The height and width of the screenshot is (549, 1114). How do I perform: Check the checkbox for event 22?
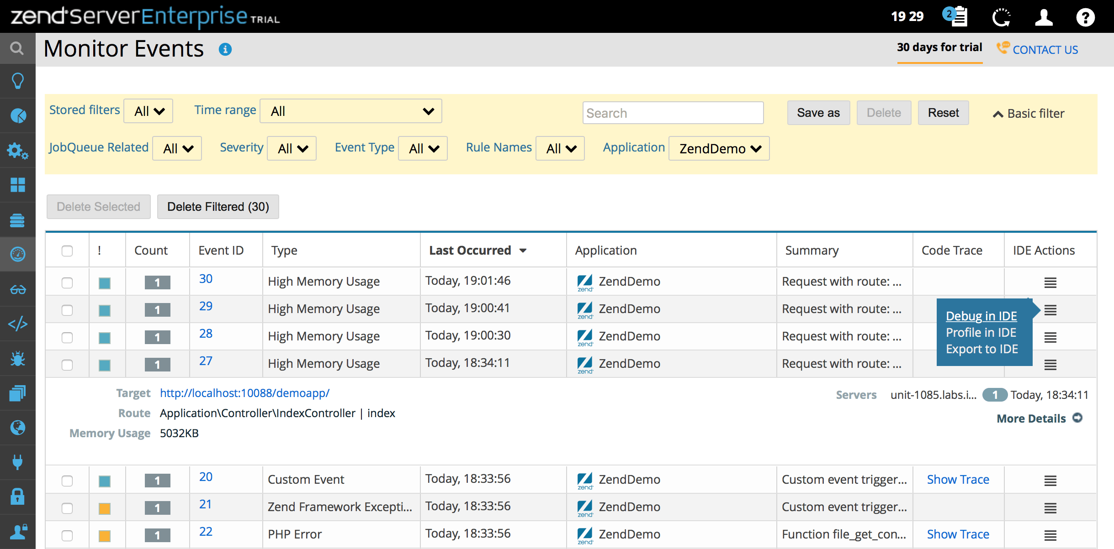tap(67, 536)
